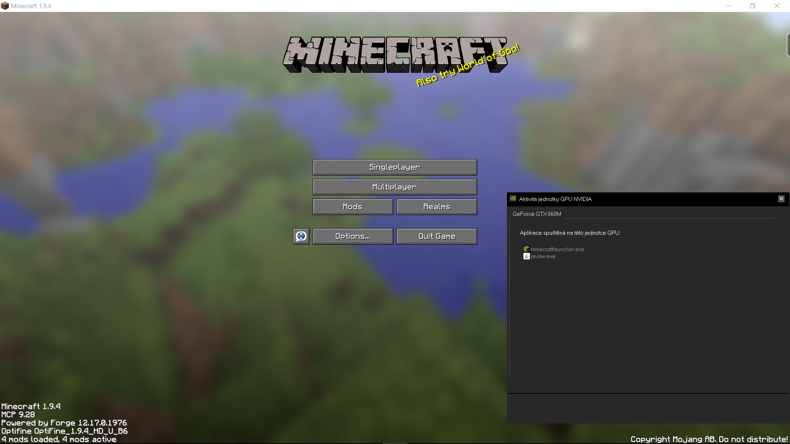Open the language selection globe button
Screen dimensions: 790x444
(x=301, y=236)
